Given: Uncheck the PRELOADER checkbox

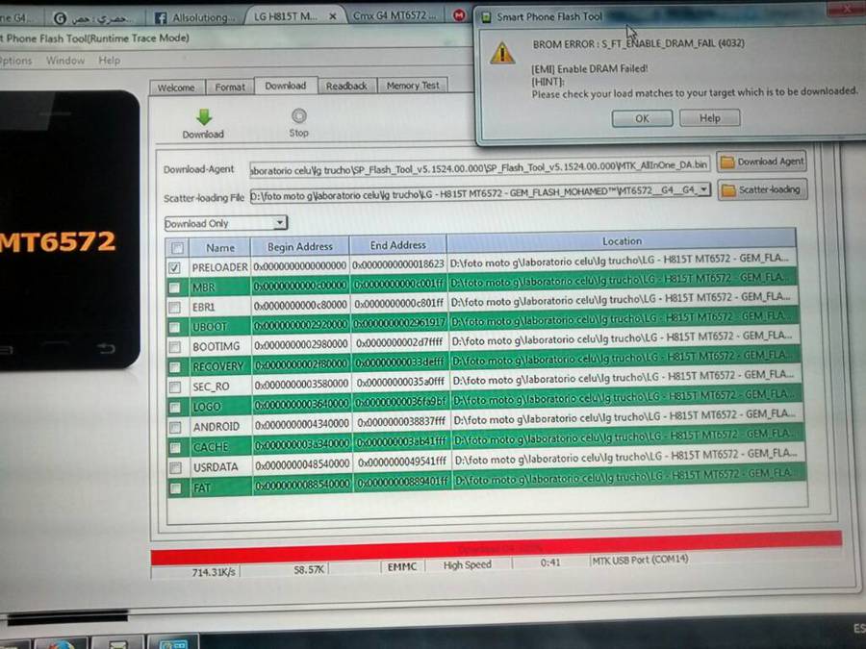Looking at the screenshot, I should pyautogui.click(x=174, y=267).
